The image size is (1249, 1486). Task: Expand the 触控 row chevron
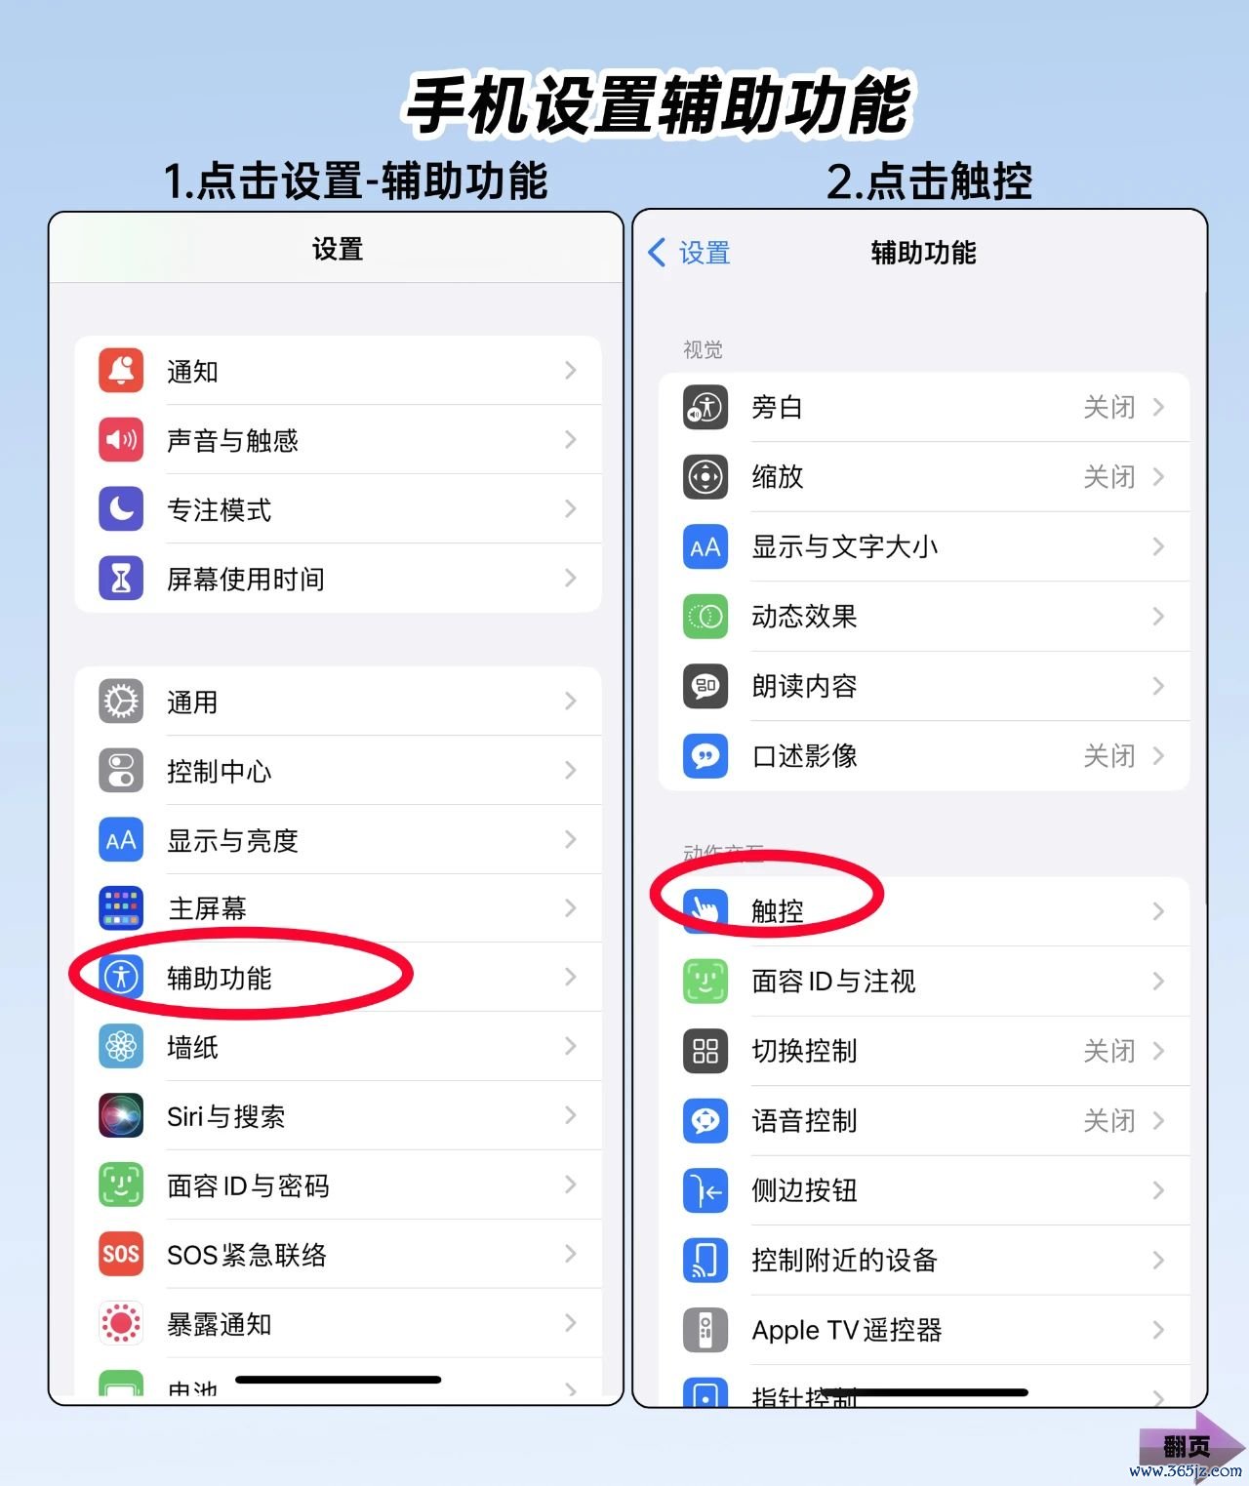(1158, 911)
